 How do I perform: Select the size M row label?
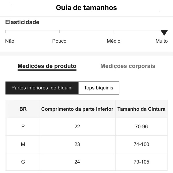coord(23,144)
